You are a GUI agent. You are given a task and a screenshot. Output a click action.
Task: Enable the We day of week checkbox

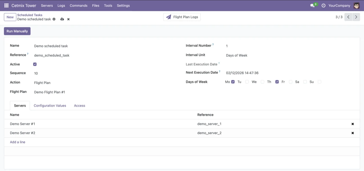(262, 82)
